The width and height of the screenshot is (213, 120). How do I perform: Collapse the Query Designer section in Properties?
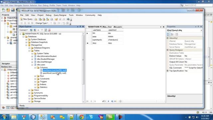pos(168,50)
